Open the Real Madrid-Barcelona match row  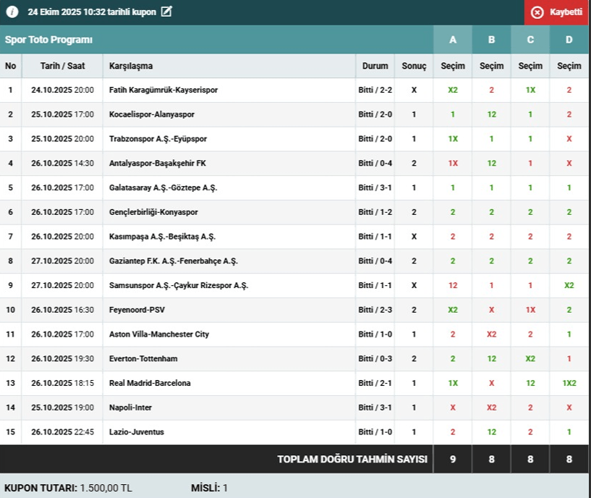click(x=150, y=383)
